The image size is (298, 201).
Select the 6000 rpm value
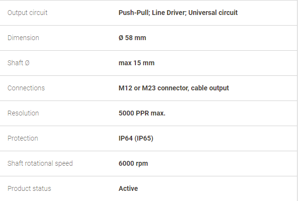[133, 163]
